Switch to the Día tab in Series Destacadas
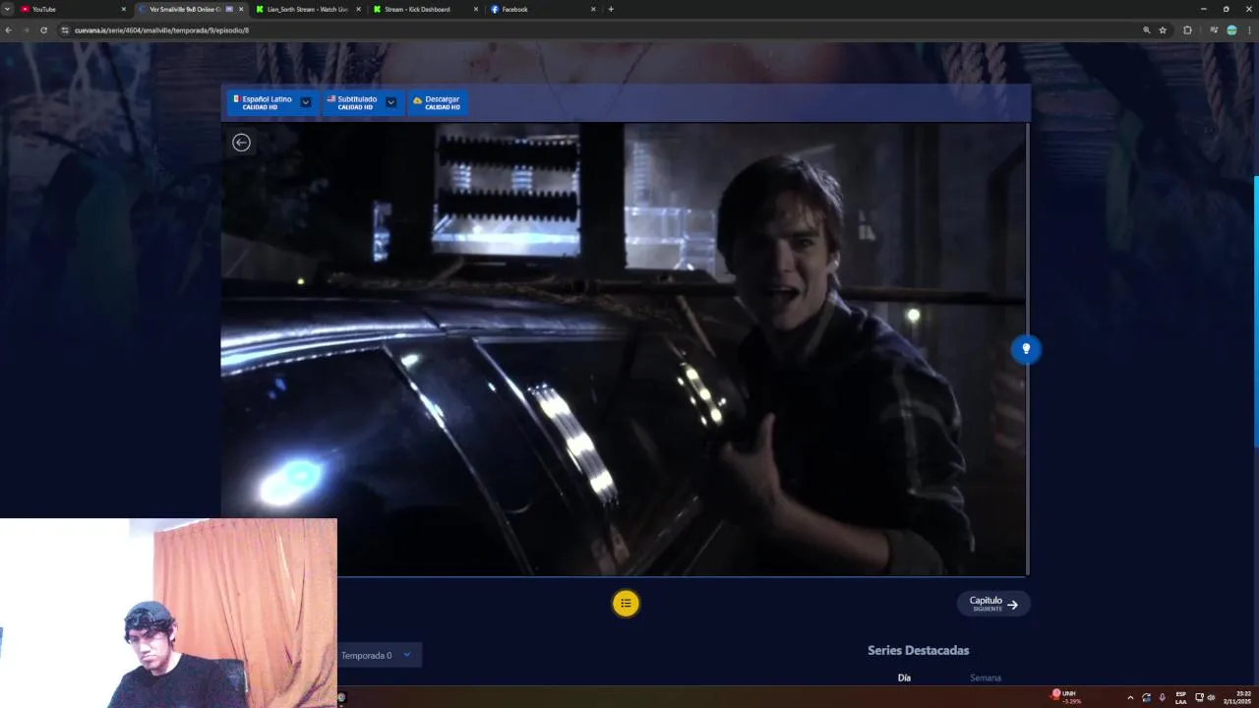This screenshot has height=708, width=1259. coord(904,678)
